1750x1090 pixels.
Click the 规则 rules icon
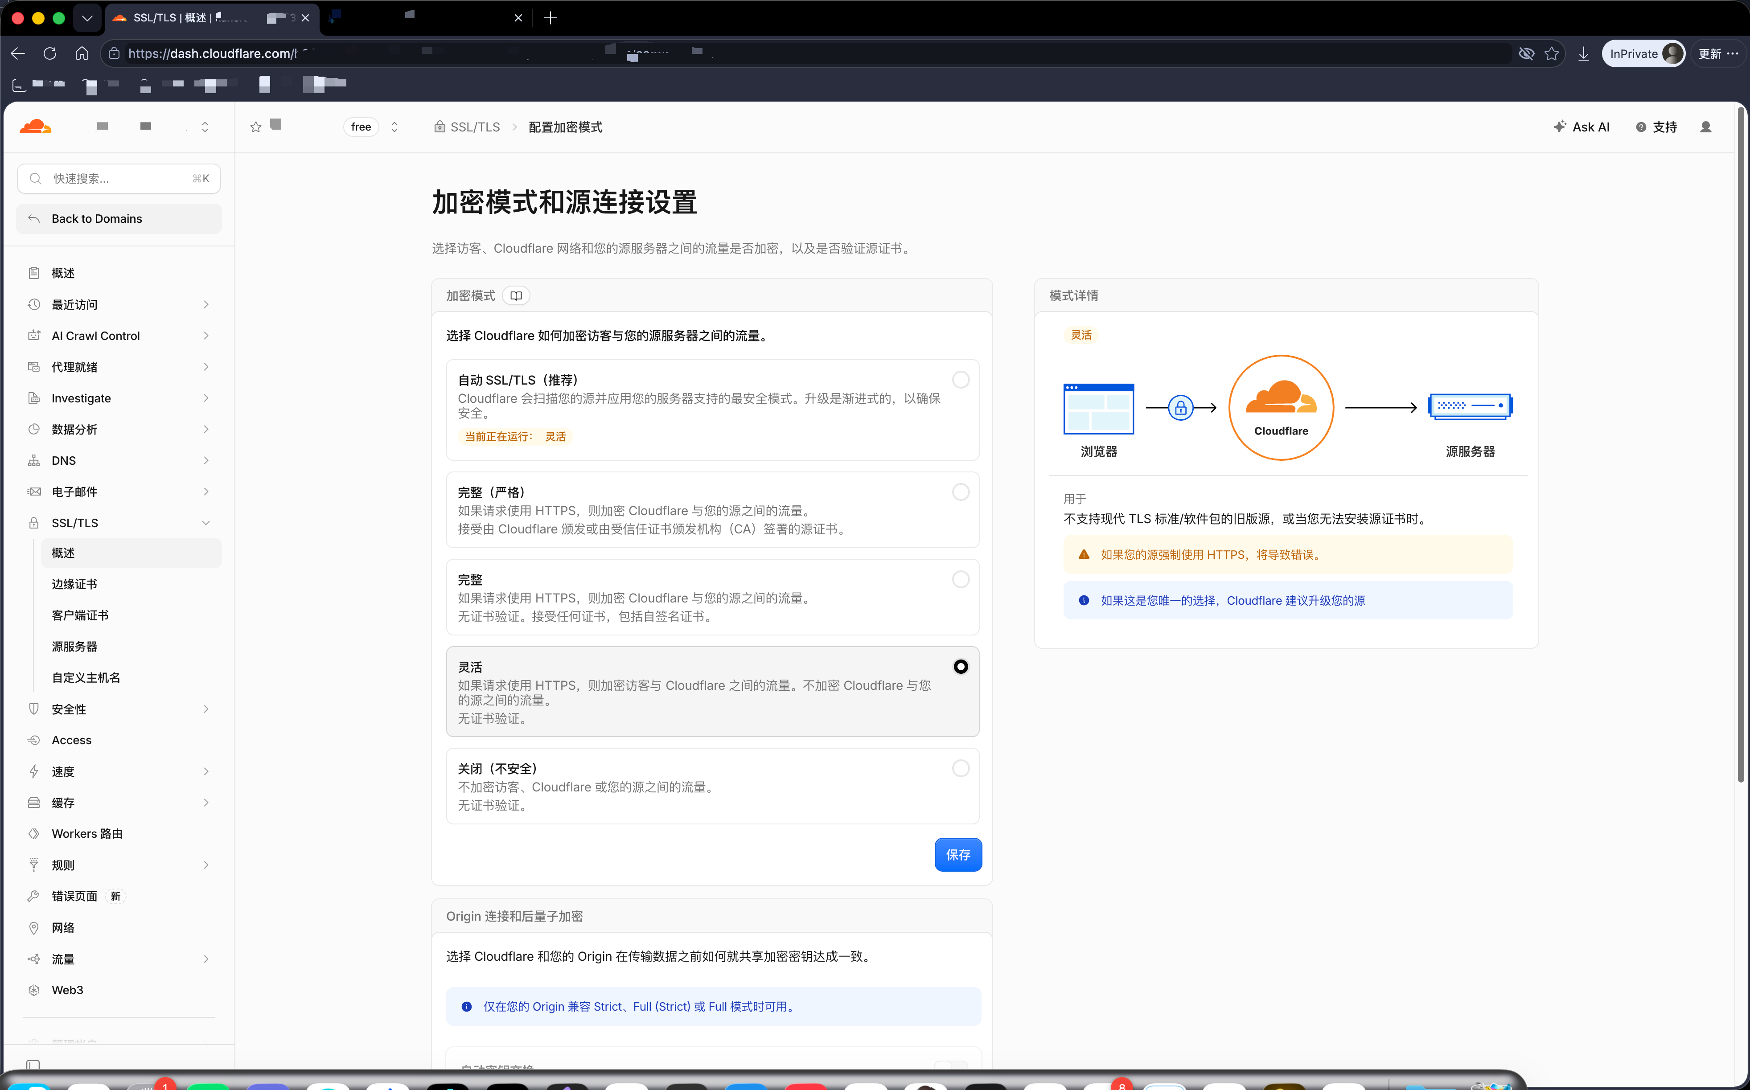point(34,865)
